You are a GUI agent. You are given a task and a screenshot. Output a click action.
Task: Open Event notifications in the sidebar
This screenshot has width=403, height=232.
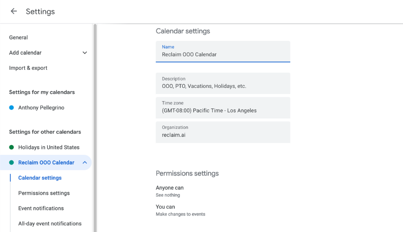click(x=41, y=208)
